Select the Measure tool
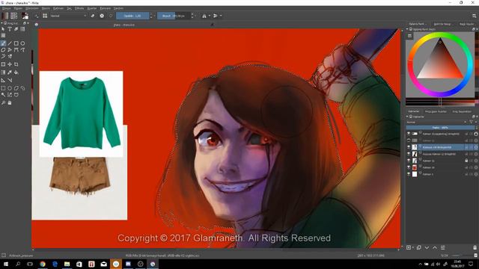Screen dimensions: 479x269 point(10,80)
